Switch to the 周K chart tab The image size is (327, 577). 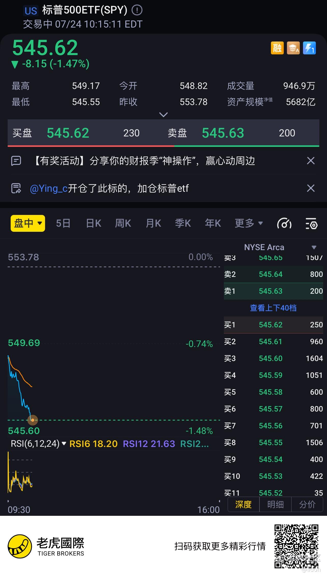coord(123,223)
